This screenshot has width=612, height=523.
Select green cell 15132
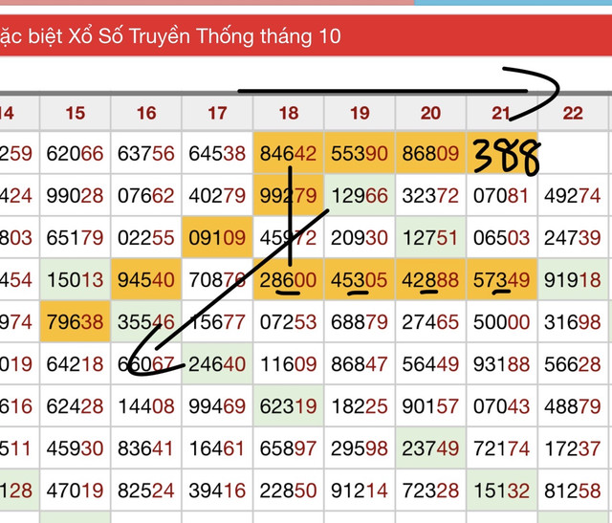[501, 490]
